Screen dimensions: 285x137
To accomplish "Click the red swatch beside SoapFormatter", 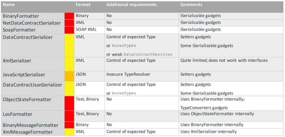I will 69,30.
